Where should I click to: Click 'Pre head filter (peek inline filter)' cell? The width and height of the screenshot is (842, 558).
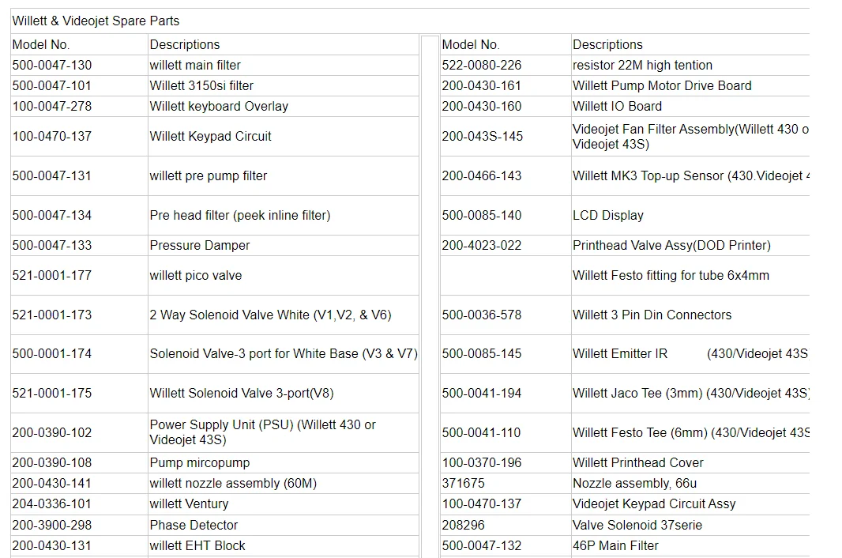point(284,216)
